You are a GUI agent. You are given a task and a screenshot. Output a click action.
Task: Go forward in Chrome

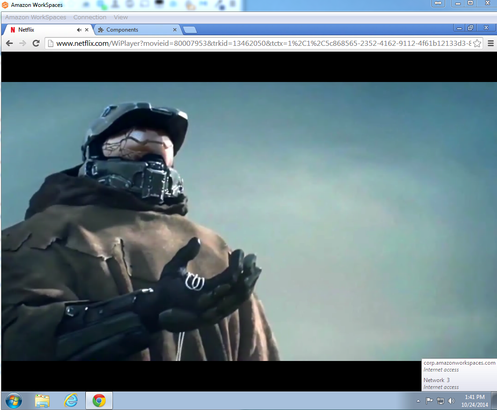pos(22,44)
